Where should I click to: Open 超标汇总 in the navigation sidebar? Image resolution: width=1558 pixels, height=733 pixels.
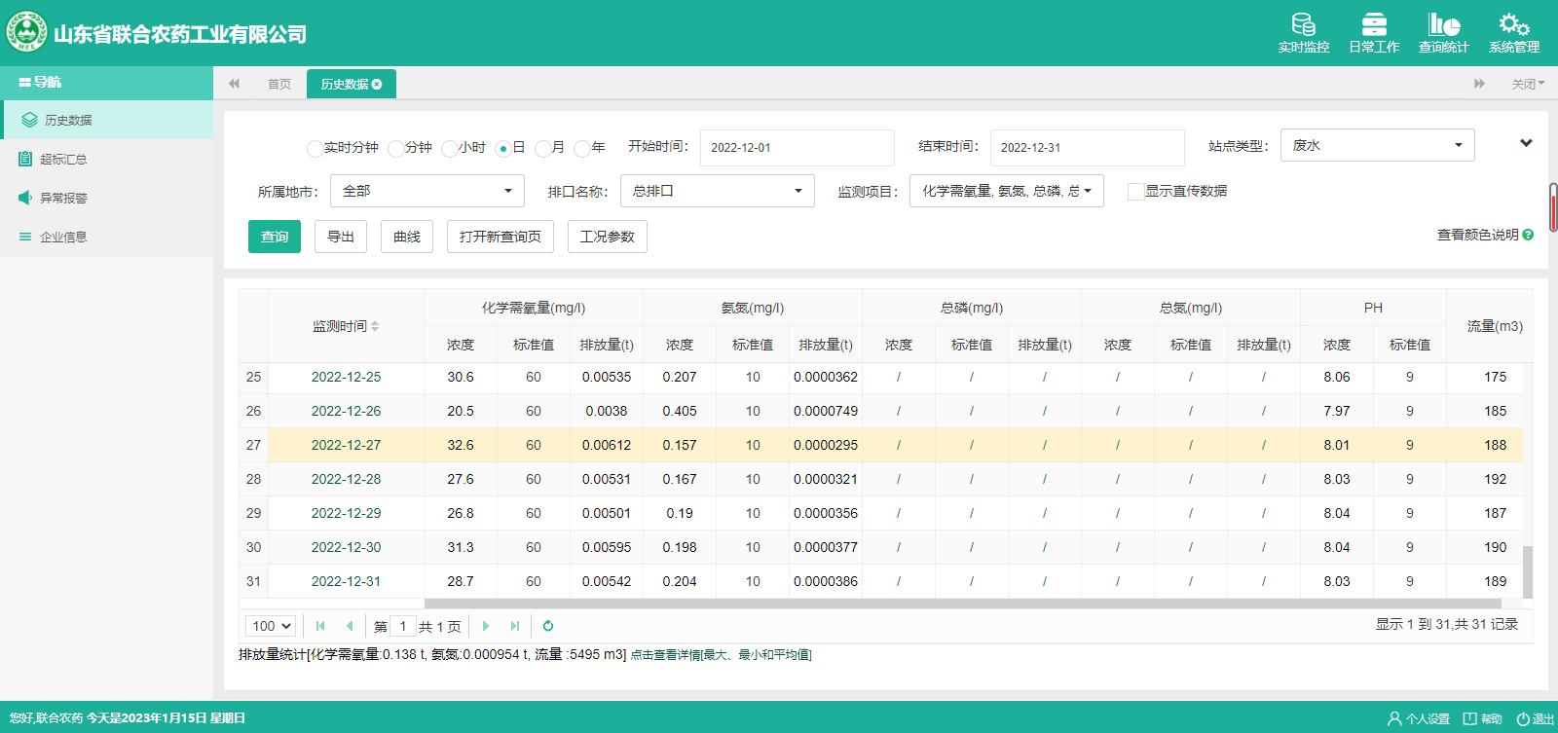tap(107, 159)
